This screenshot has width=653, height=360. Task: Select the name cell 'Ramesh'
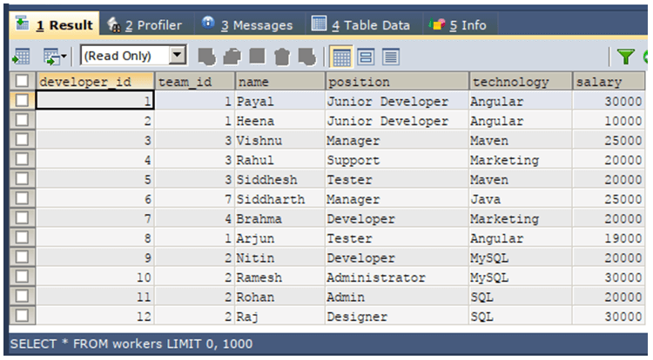coord(279,277)
